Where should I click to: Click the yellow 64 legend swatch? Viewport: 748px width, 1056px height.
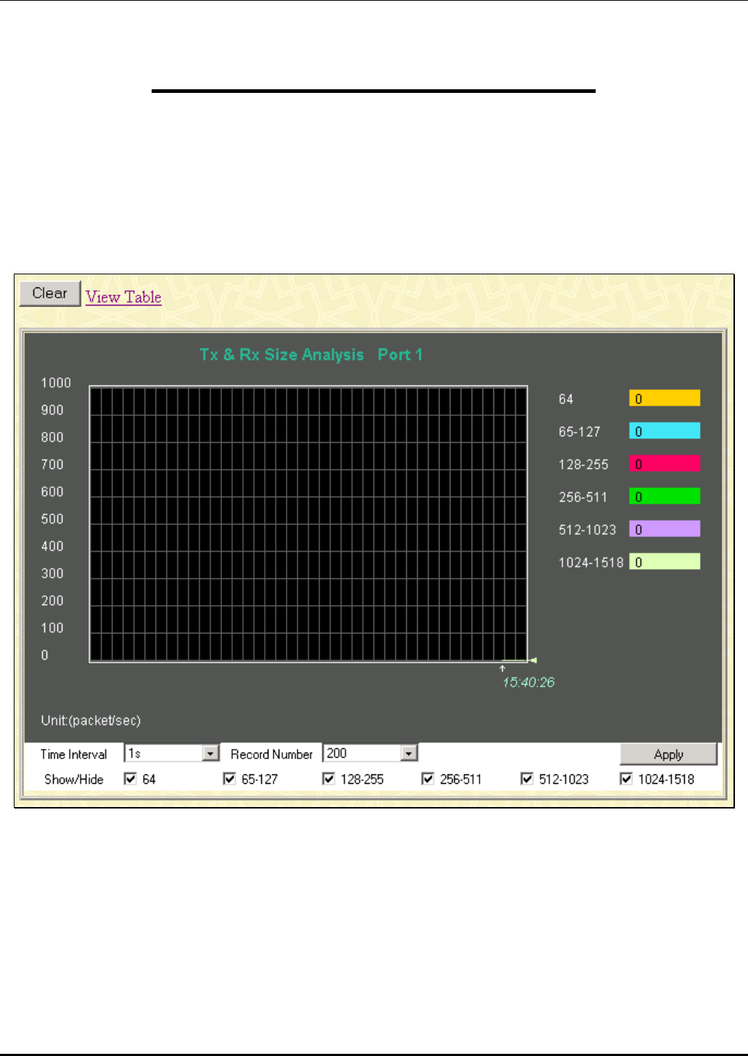tap(665, 398)
